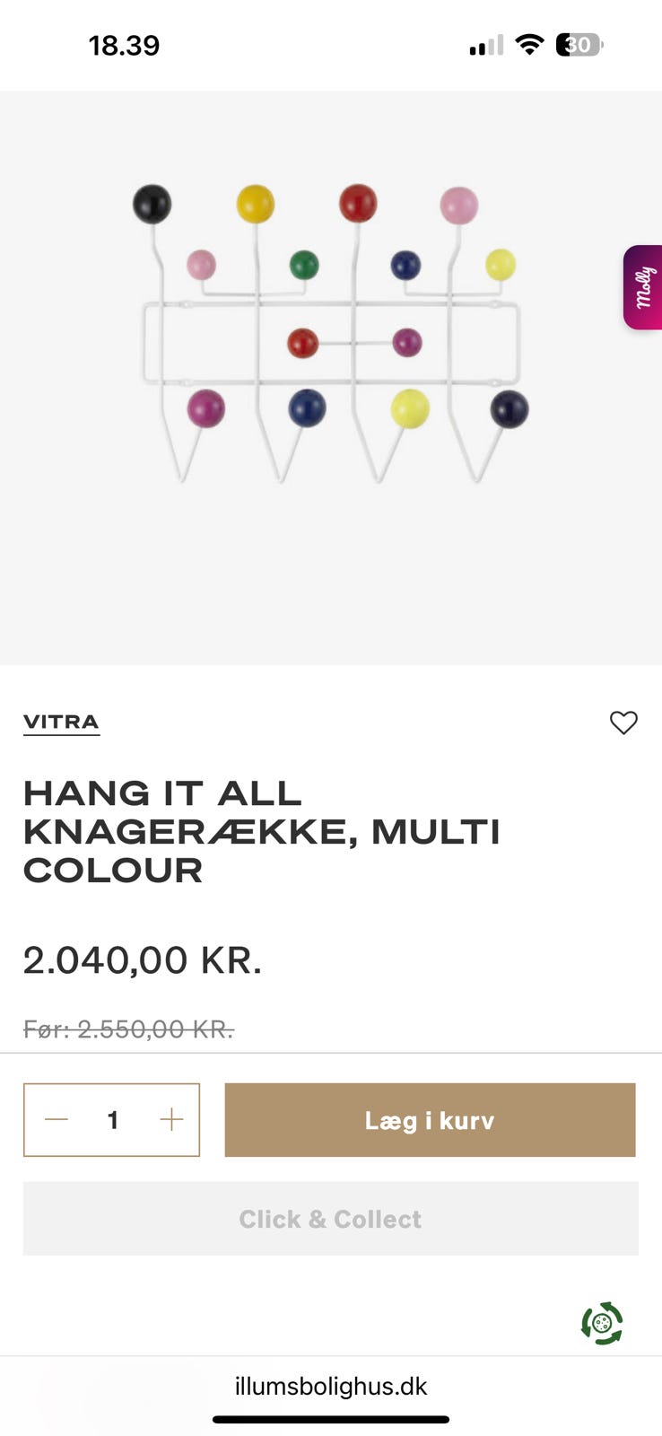The image size is (662, 1436).
Task: Tap the illumsbolighus.dk address bar
Action: (x=331, y=1386)
